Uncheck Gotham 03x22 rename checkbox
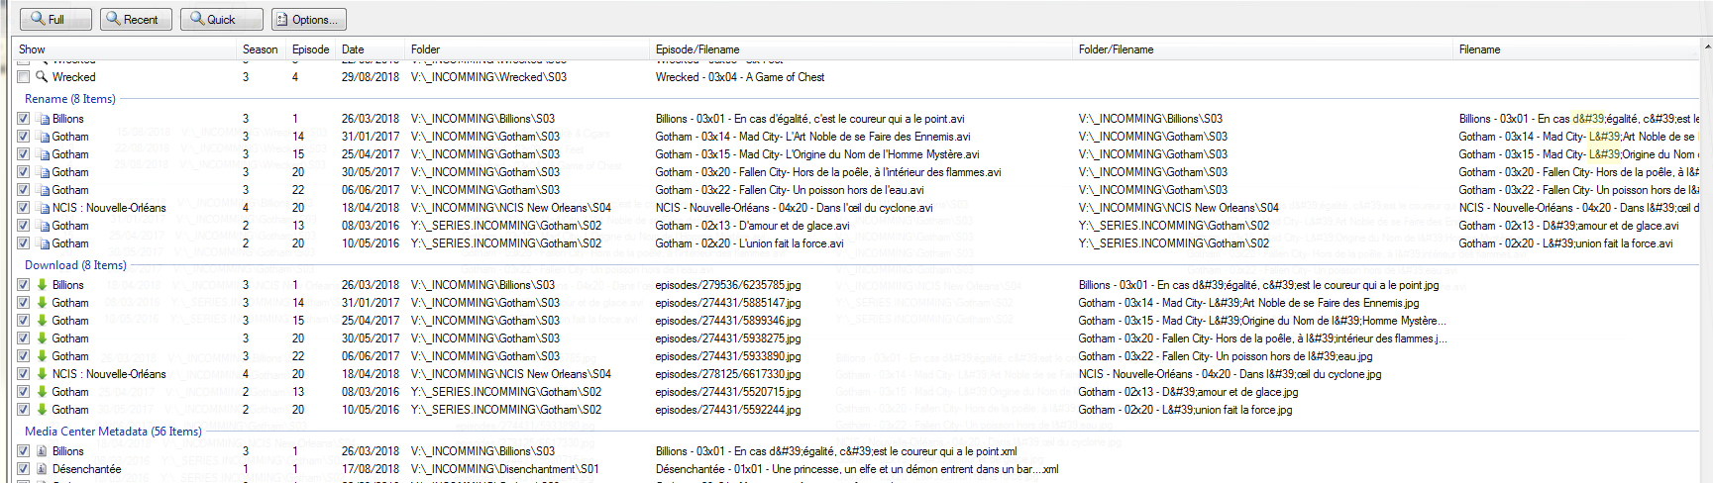1713x483 pixels. [x=24, y=190]
